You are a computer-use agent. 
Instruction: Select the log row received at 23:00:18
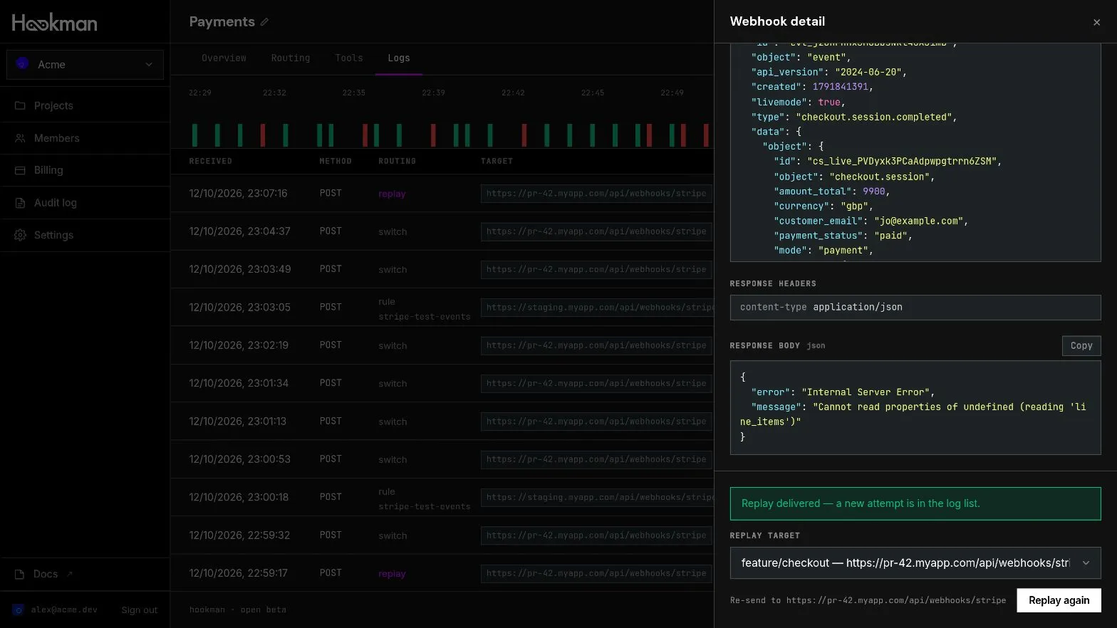(x=442, y=497)
